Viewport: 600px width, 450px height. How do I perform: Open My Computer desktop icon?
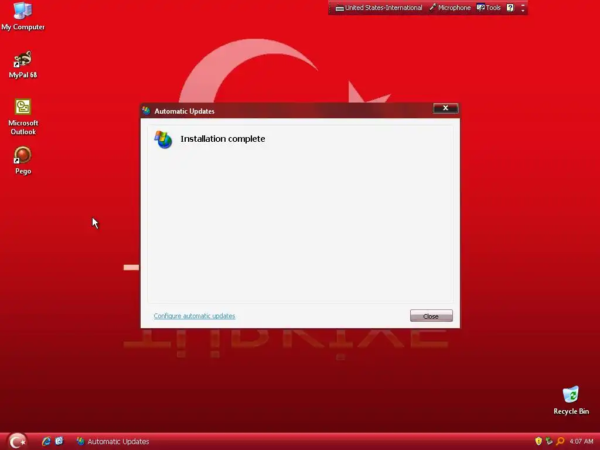click(23, 16)
